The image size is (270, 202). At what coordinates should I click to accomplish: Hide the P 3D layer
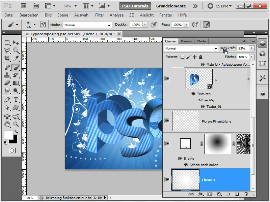[x=167, y=79]
